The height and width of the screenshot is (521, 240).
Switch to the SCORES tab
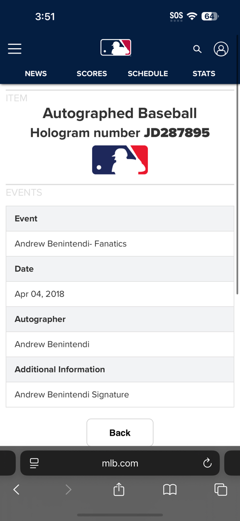pyautogui.click(x=92, y=73)
